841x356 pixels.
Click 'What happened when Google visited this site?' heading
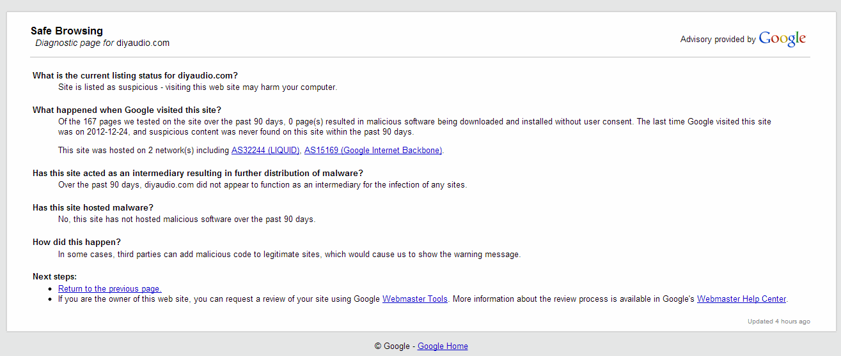coord(127,110)
